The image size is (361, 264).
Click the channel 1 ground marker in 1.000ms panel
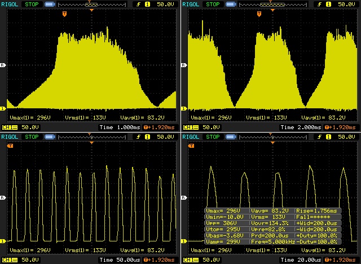pos(3,108)
